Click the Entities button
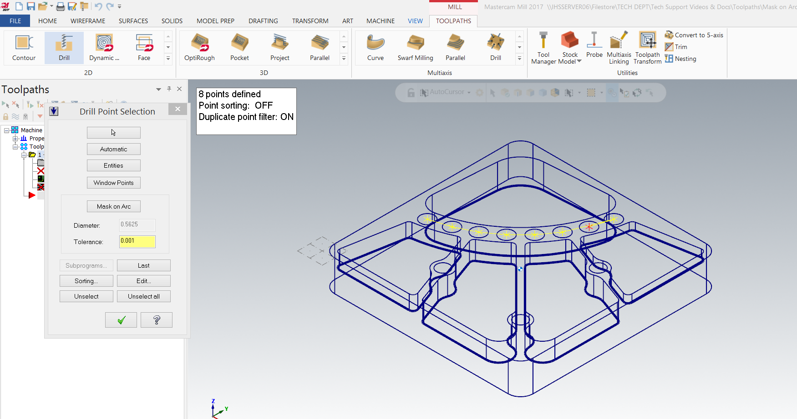Viewport: 797px width, 419px height. pos(114,165)
